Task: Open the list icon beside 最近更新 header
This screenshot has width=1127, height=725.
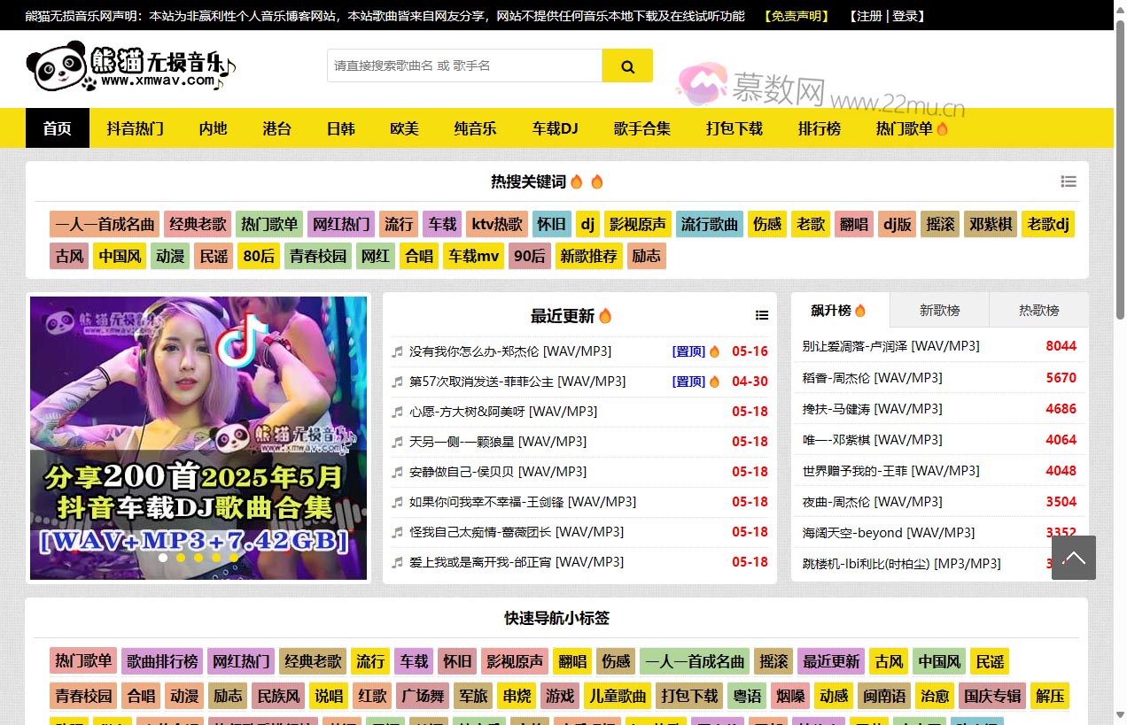Action: click(x=762, y=315)
